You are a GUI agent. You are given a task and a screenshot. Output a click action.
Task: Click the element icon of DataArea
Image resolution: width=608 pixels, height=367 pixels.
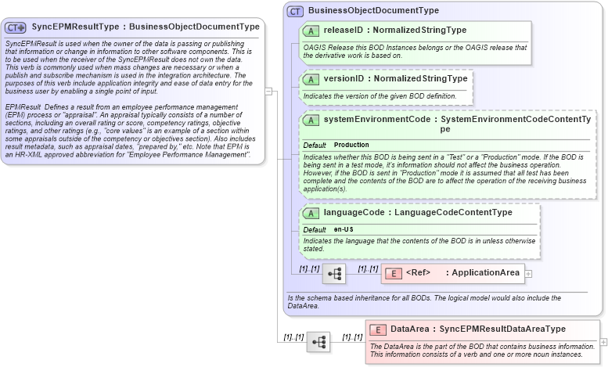378,330
